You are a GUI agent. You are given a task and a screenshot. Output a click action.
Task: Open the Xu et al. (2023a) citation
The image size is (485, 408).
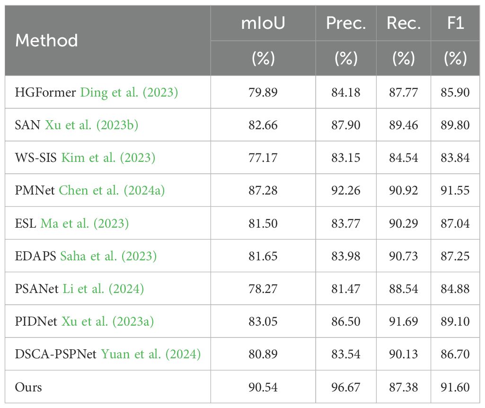(107, 321)
